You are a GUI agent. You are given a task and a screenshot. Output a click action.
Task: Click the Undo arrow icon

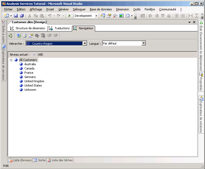point(50,16)
